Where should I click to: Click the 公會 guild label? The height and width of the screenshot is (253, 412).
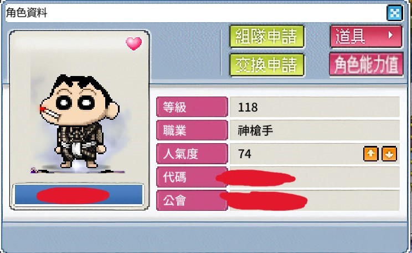192,200
